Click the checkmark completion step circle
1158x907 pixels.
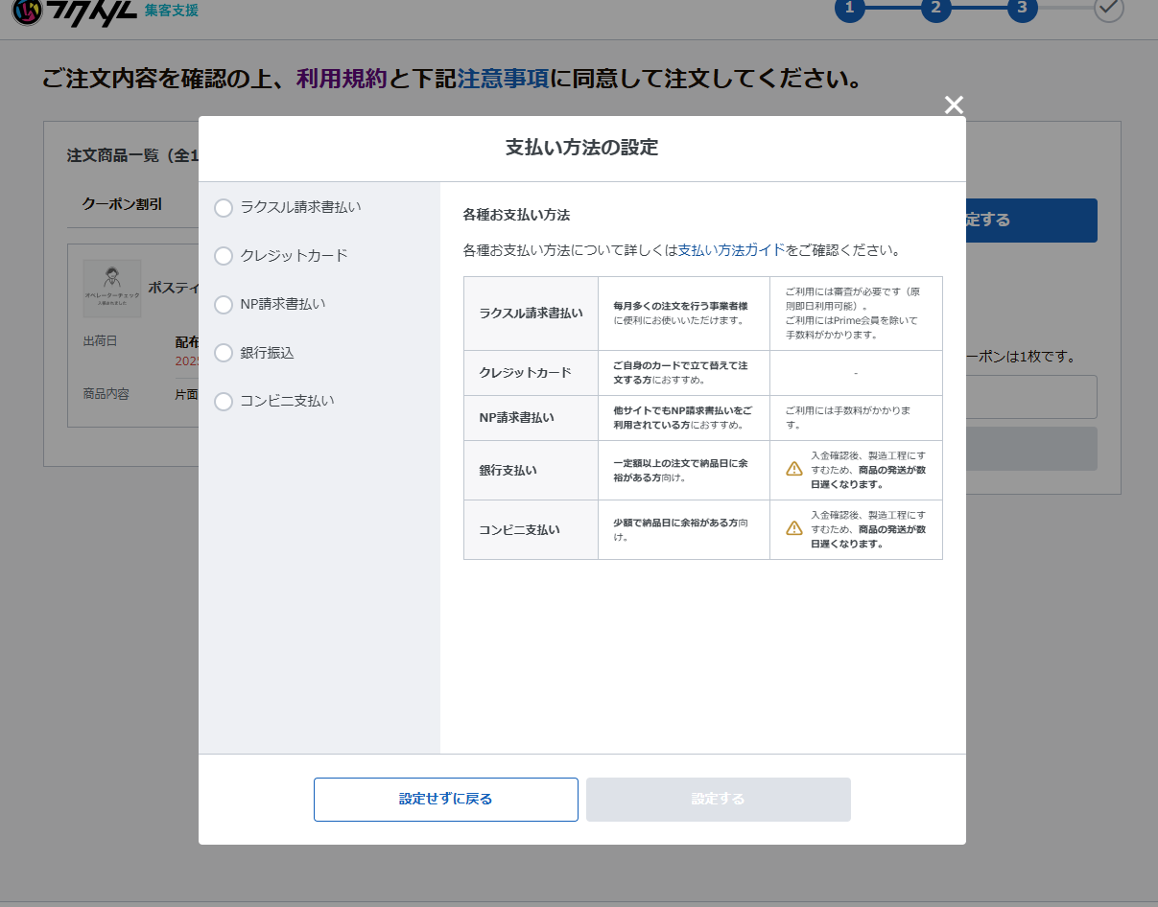point(1108,9)
